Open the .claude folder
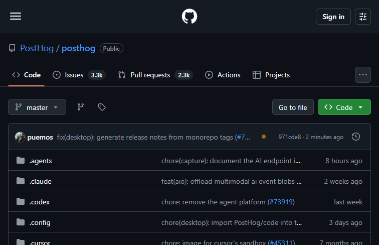 (41, 181)
